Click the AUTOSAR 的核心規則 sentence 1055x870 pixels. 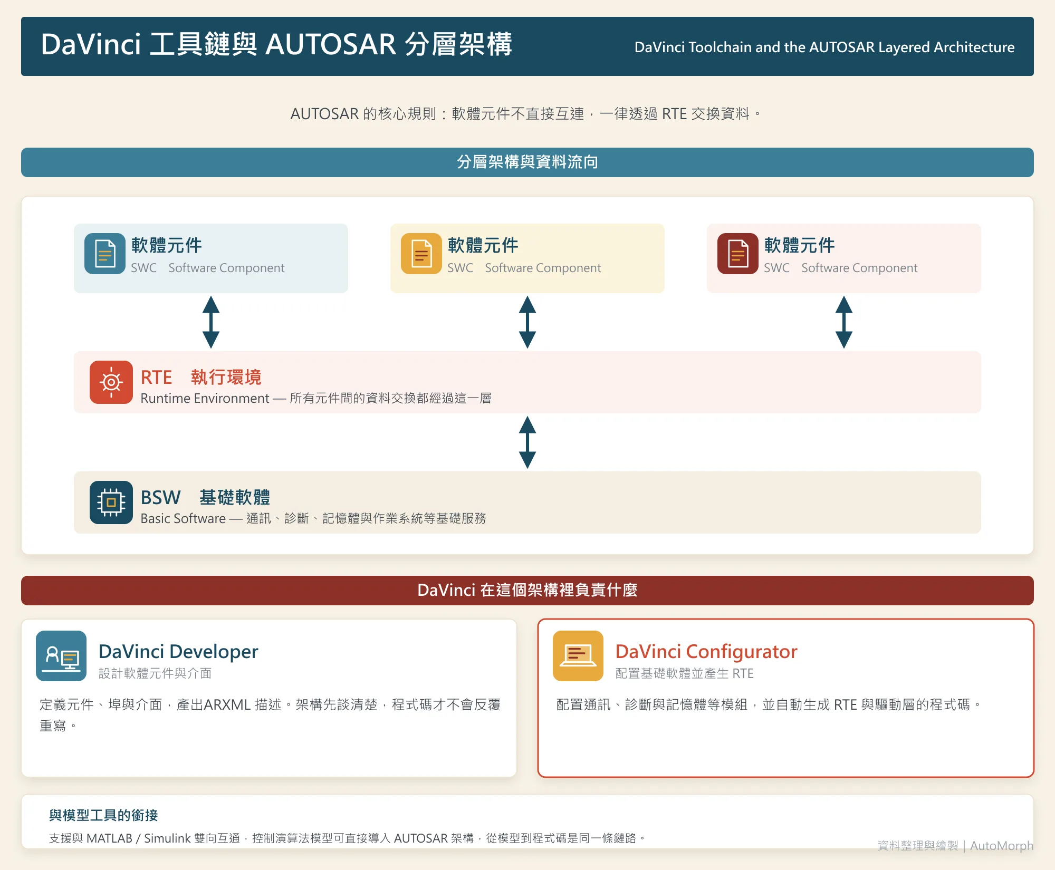(x=526, y=114)
